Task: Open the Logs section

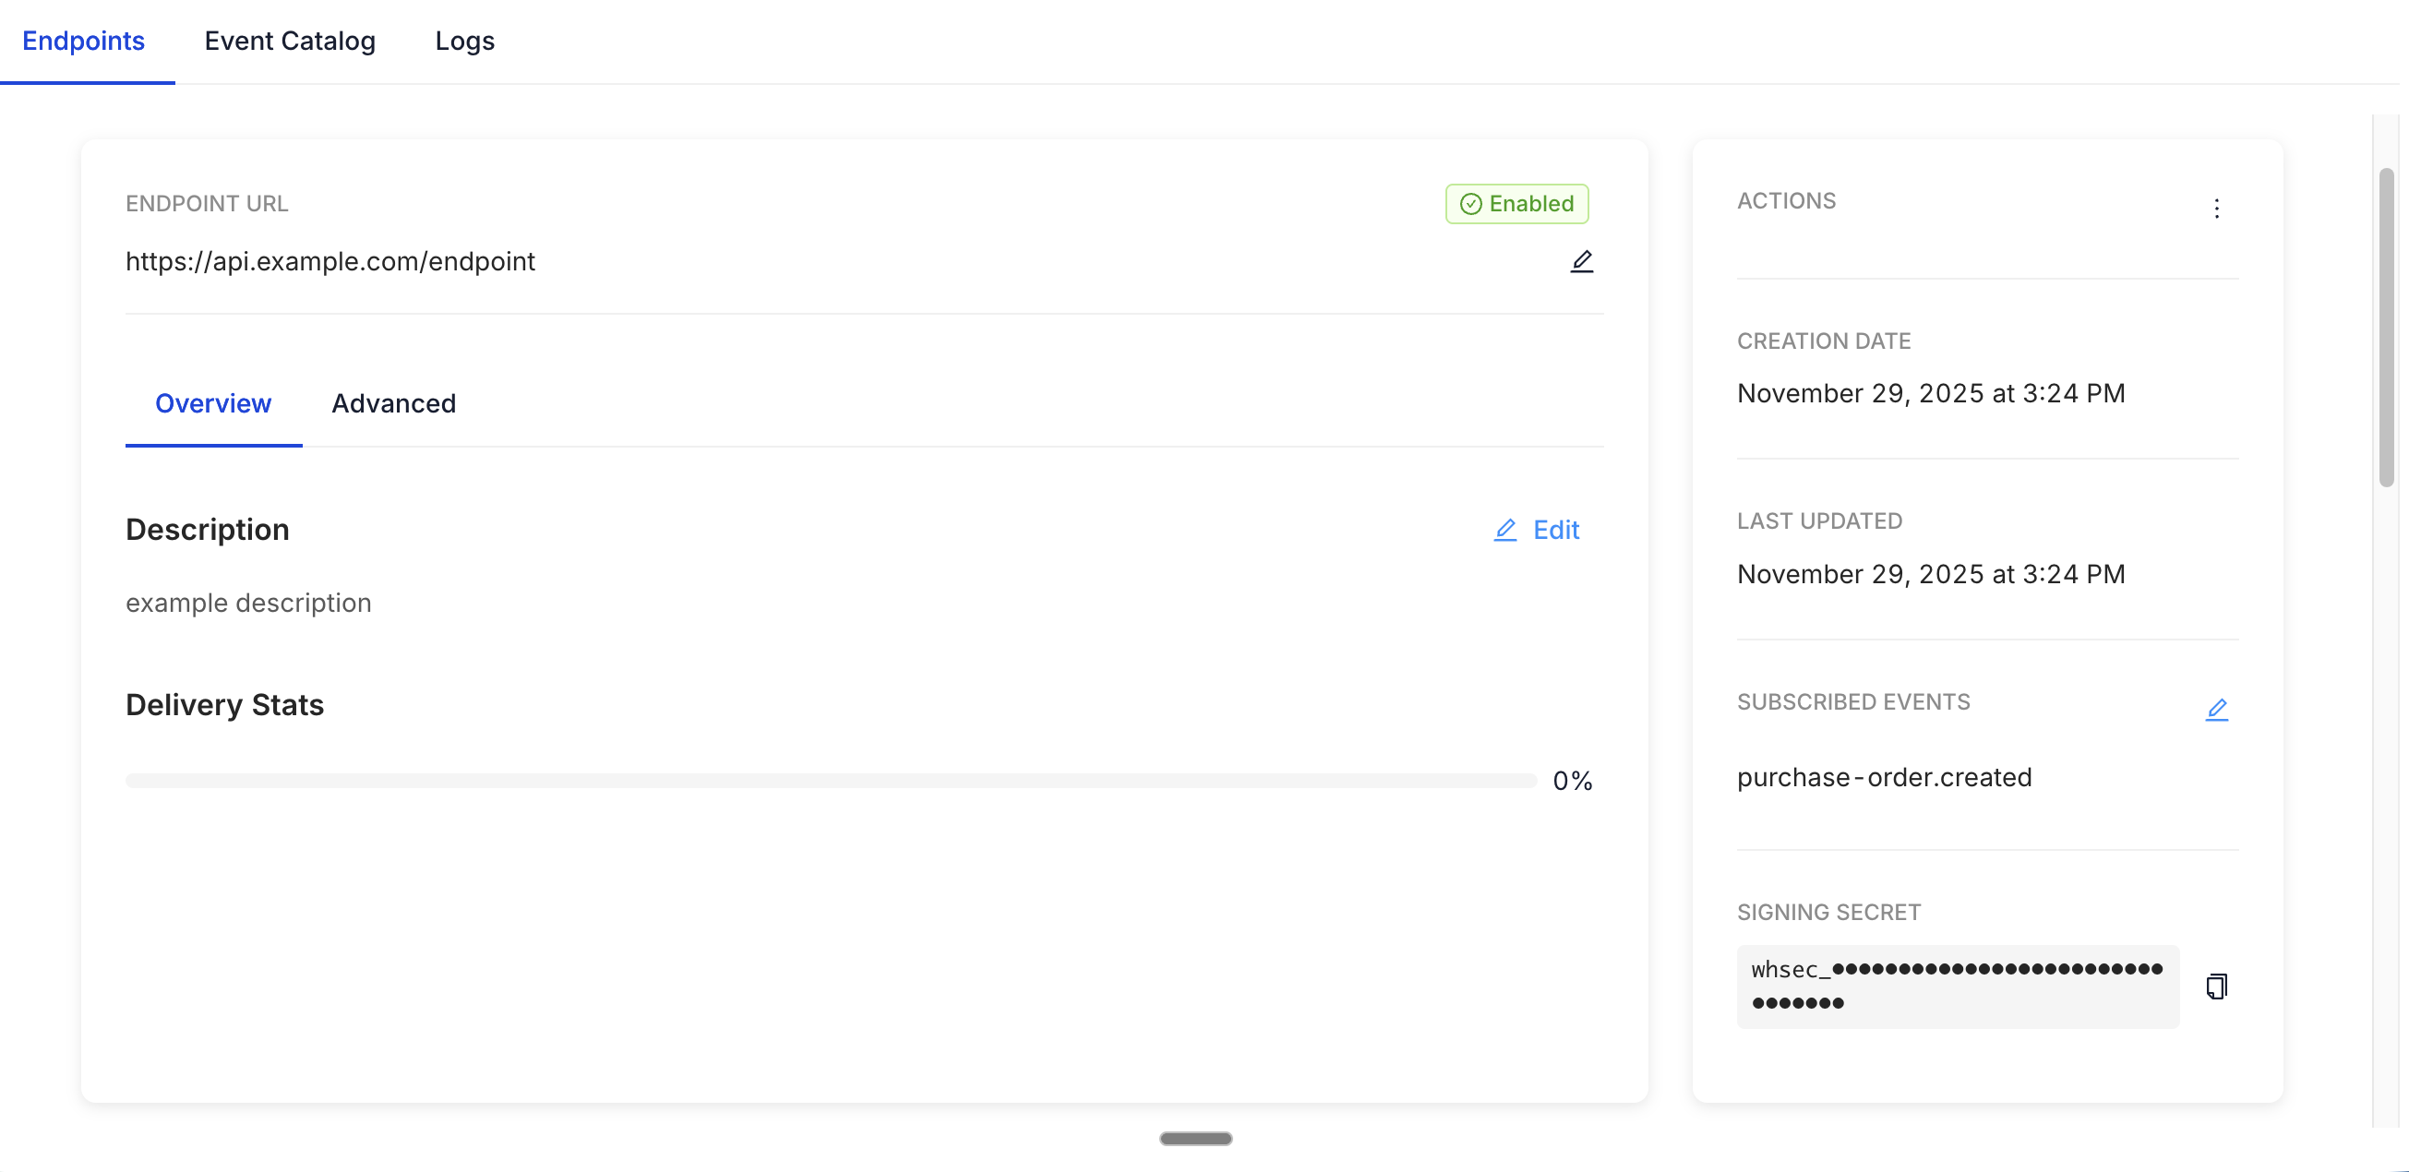Action: click(464, 42)
